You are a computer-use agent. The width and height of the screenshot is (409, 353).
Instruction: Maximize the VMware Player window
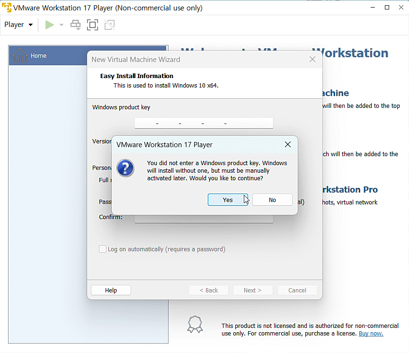[387, 8]
